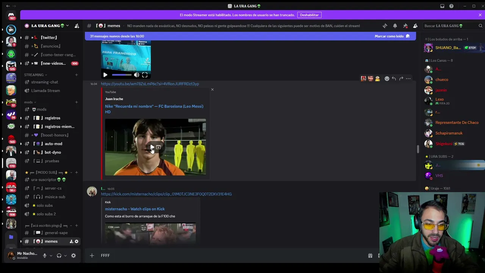Open the gift icon in message bar
This screenshot has width=485, height=273.
[x=370, y=256]
